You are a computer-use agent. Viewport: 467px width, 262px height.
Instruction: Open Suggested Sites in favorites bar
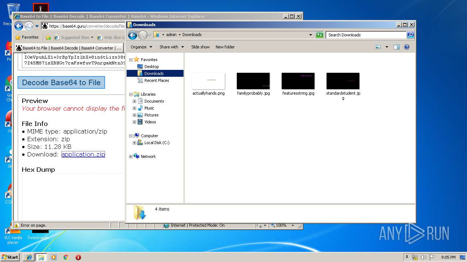click(73, 37)
